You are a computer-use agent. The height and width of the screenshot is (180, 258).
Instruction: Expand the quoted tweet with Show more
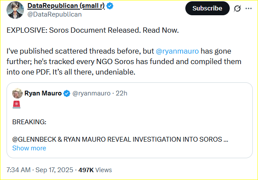29,148
